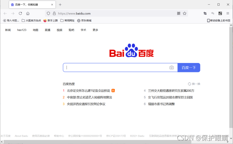The image size is (233, 144).
Task: Click the address bar URL
Action: point(74,13)
